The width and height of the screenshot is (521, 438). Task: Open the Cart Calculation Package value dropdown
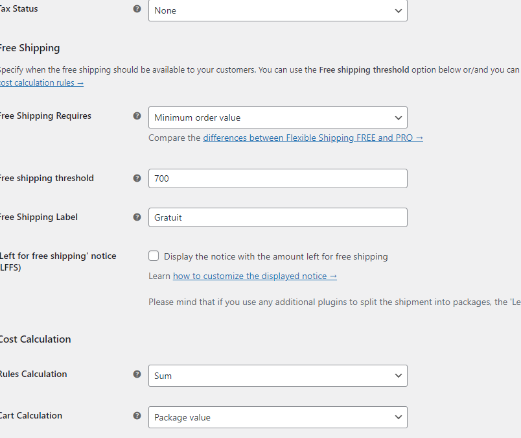coord(277,417)
